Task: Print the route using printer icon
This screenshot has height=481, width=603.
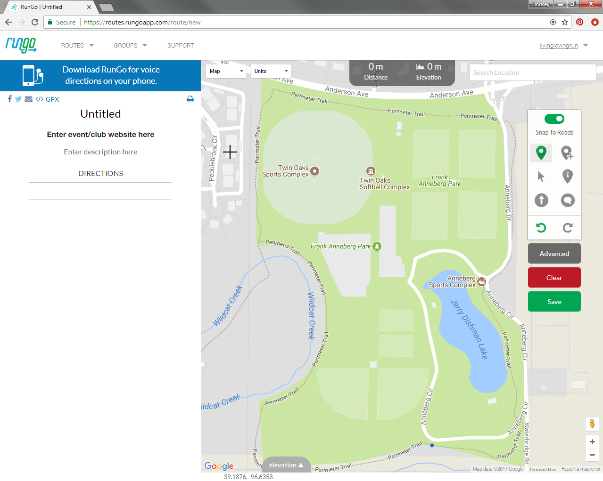Action: 190,99
